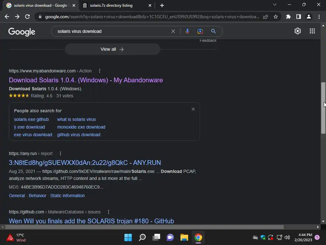Open Windows taskbar search
326x245 pixels.
[x=142, y=237]
